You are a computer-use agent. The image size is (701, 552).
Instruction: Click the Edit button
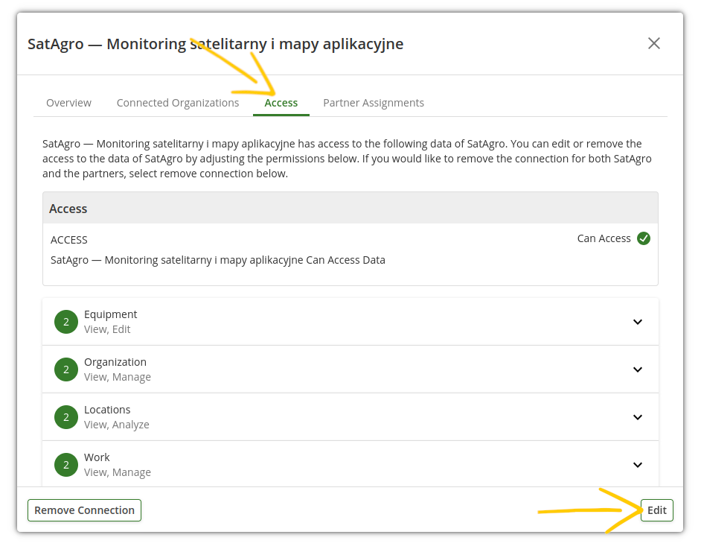[657, 510]
